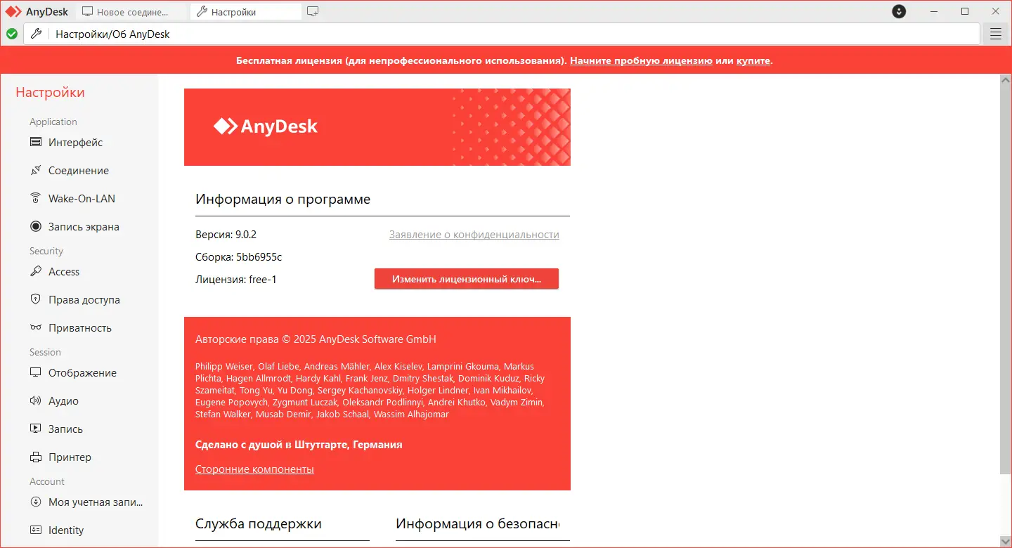The height and width of the screenshot is (548, 1012).
Task: Click Изменить лицензионный ключ button
Action: coord(467,279)
